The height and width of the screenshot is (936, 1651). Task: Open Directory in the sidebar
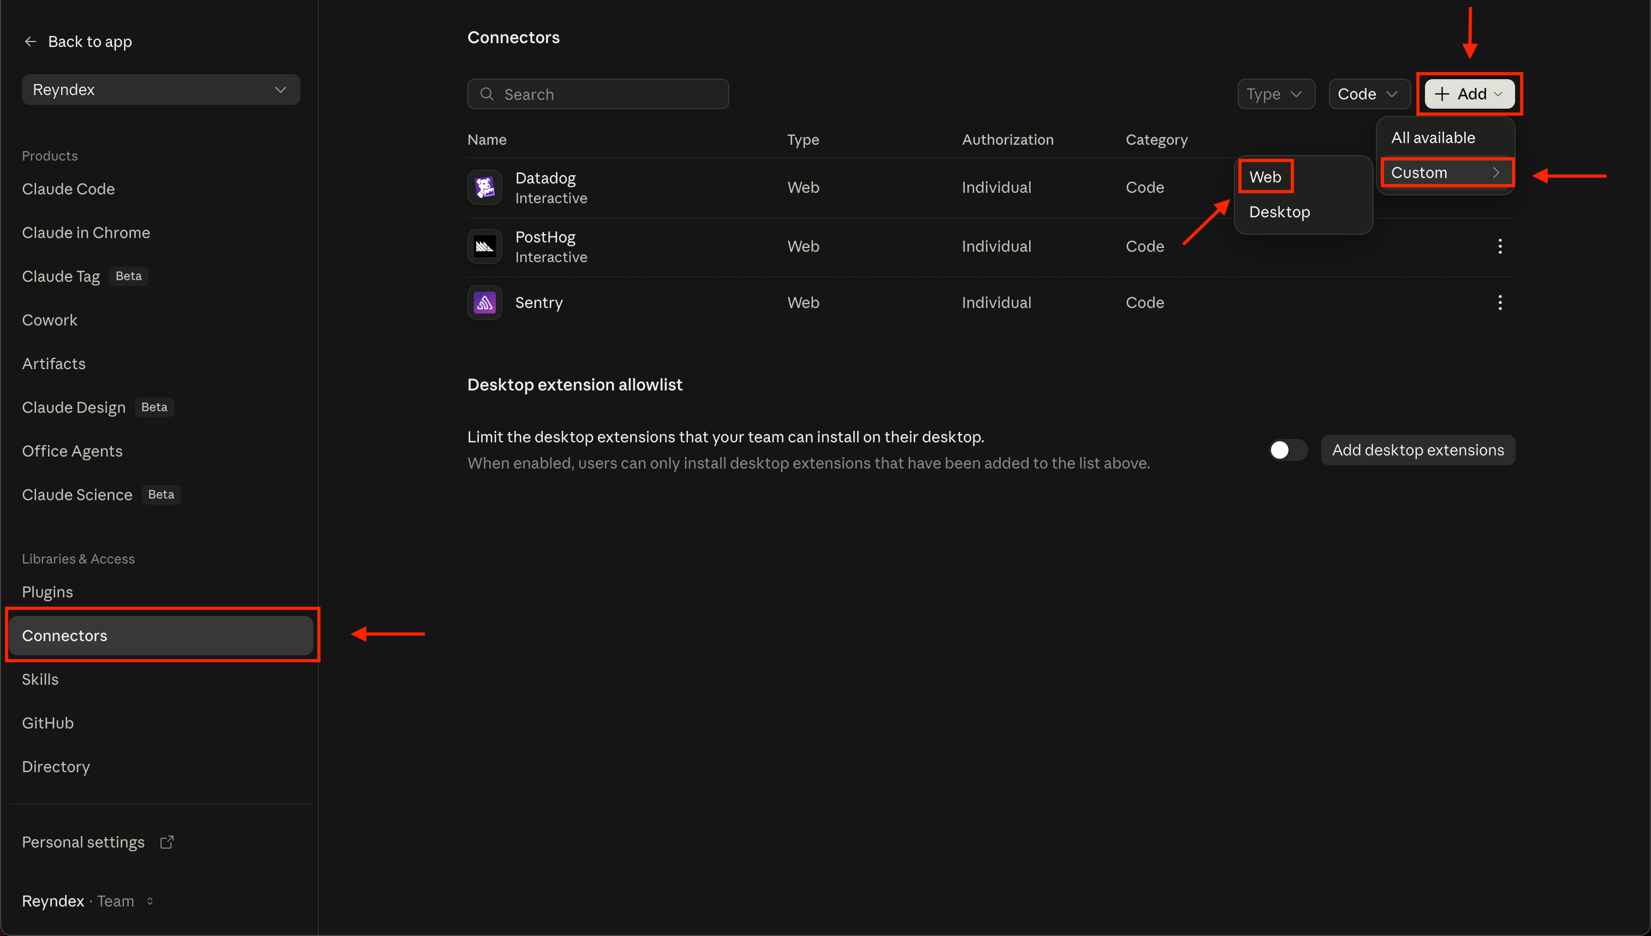[x=56, y=767]
